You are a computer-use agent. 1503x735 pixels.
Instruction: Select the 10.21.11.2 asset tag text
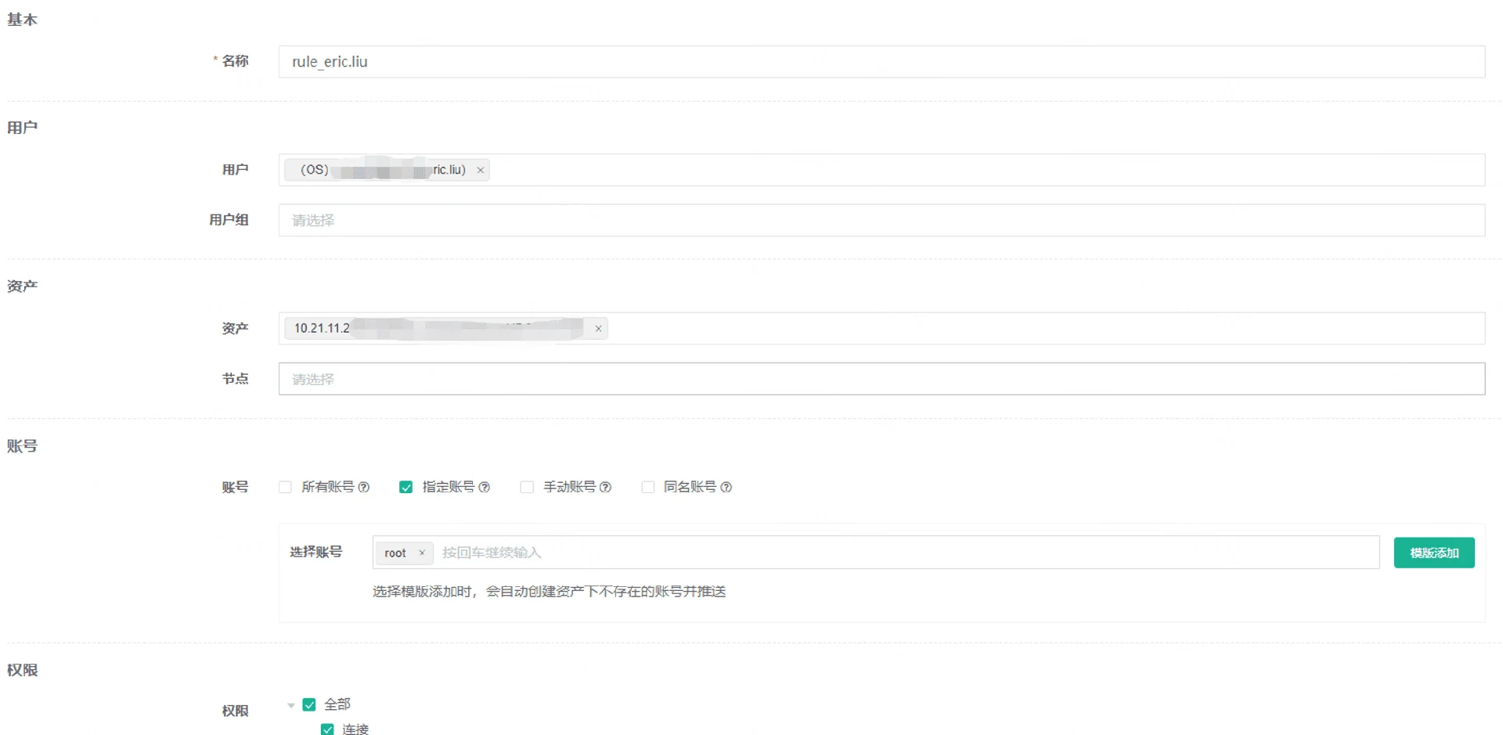pos(322,328)
